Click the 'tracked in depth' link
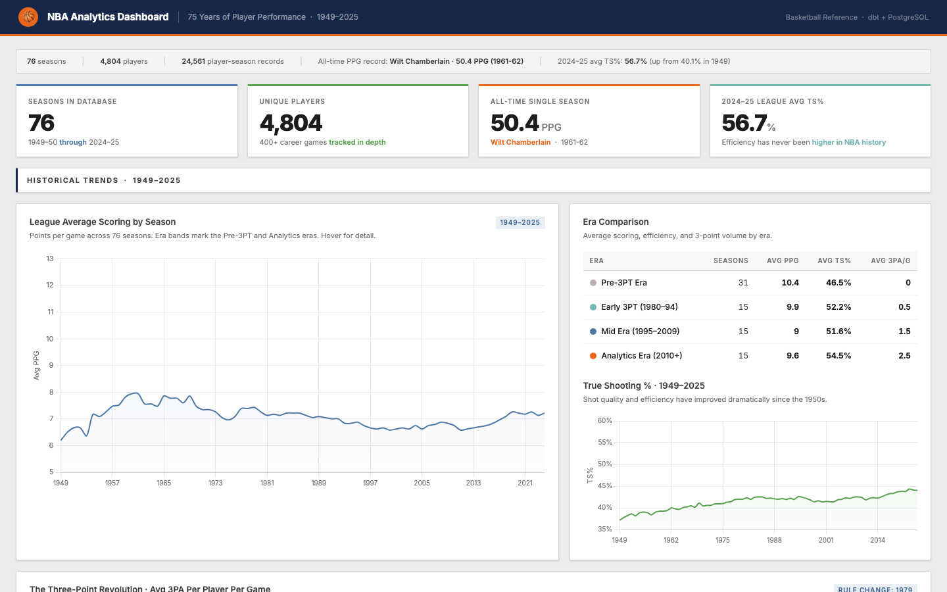 click(357, 141)
